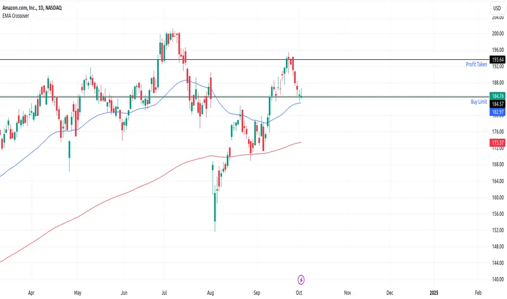Click the 164.00 price axis label
The width and height of the screenshot is (507, 299).
(x=498, y=181)
